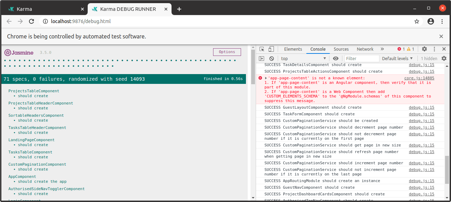Switch to the Sources tab

(341, 49)
